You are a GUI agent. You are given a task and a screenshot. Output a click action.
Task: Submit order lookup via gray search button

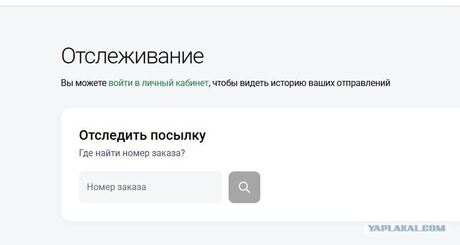coord(244,187)
